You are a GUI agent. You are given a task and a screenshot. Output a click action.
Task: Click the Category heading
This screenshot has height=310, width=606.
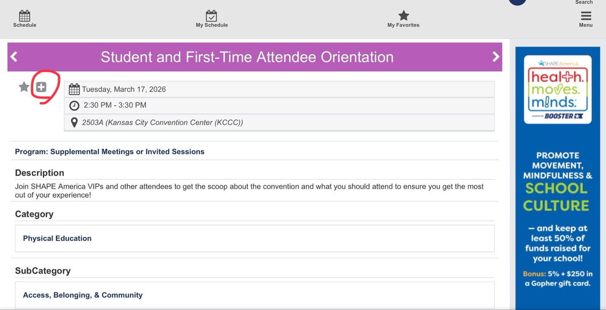tap(34, 214)
